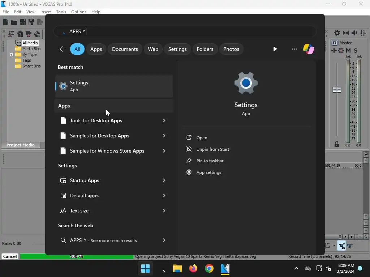Toggle the Master fader channel lock

(x=337, y=144)
